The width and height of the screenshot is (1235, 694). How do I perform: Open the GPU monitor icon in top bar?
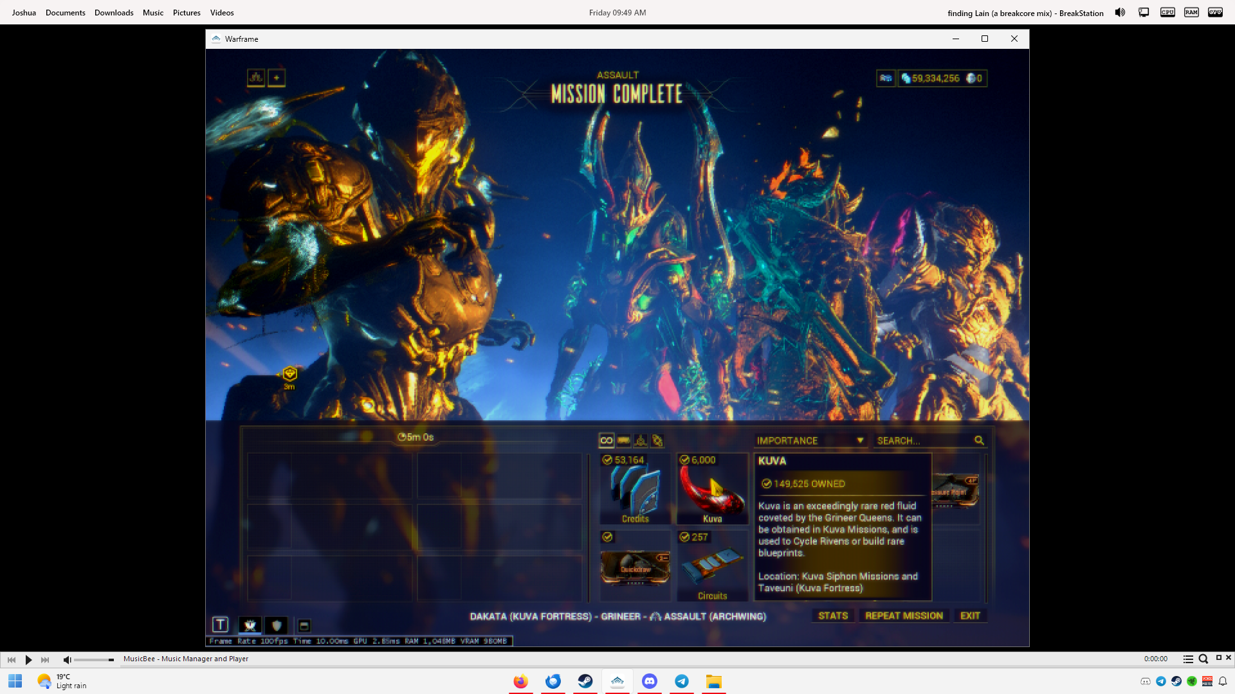[x=1215, y=12]
